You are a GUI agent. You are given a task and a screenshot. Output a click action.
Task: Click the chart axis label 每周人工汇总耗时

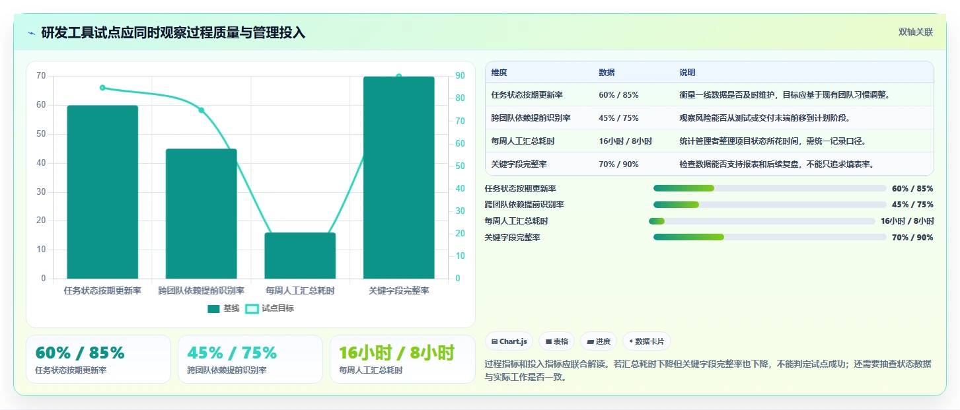(300, 290)
